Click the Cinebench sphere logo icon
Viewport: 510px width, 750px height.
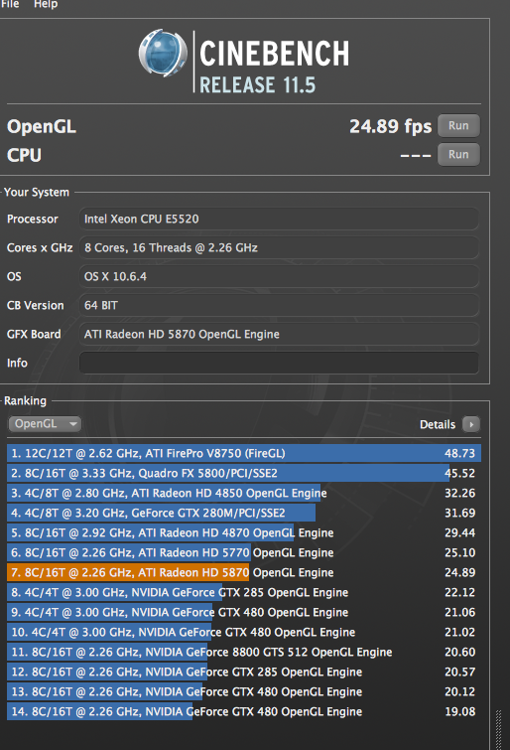click(x=163, y=53)
